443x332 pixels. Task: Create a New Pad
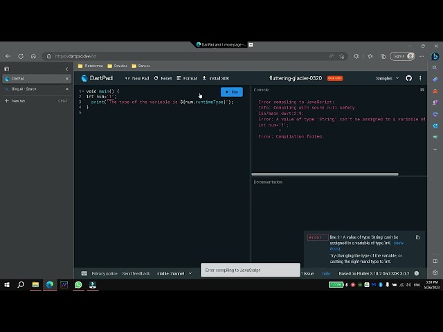click(137, 78)
